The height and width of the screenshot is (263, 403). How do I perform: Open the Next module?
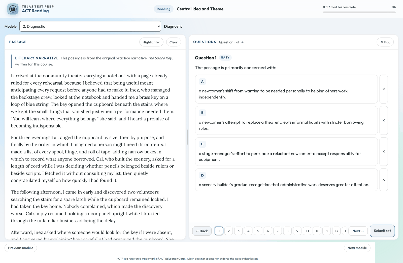[357, 248]
